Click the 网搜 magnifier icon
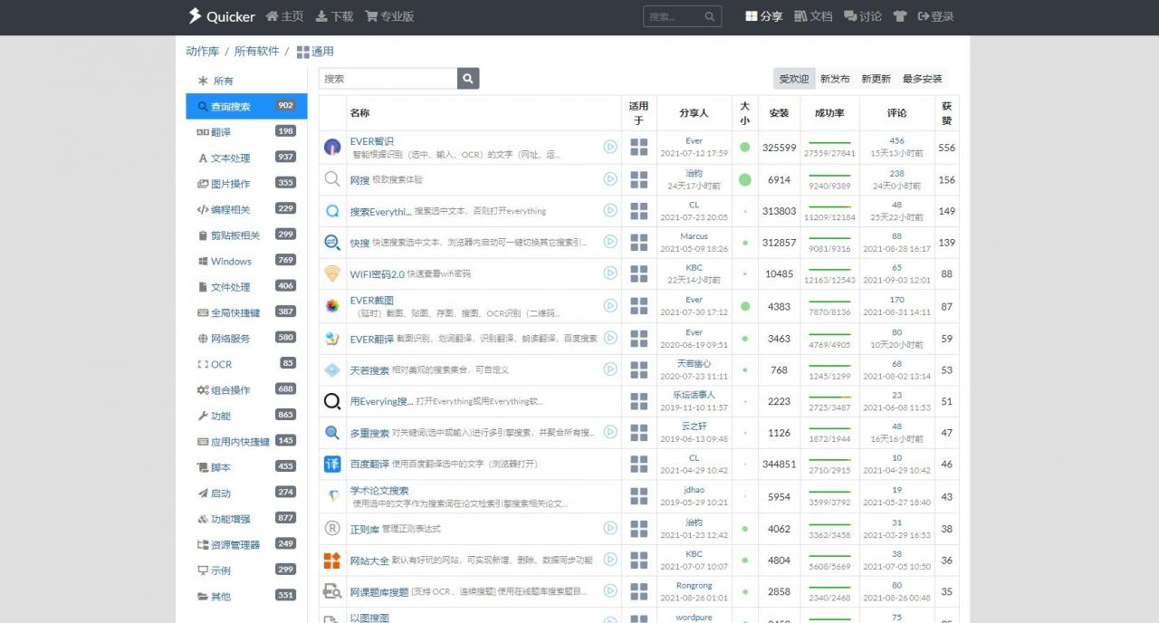Image resolution: width=1159 pixels, height=623 pixels. click(332, 179)
